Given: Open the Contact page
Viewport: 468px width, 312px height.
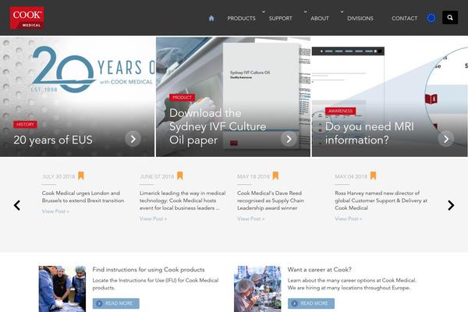Looking at the screenshot, I should [404, 18].
